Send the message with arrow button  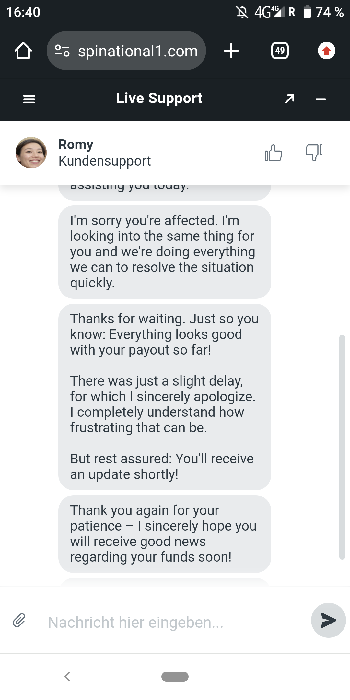coord(328,620)
